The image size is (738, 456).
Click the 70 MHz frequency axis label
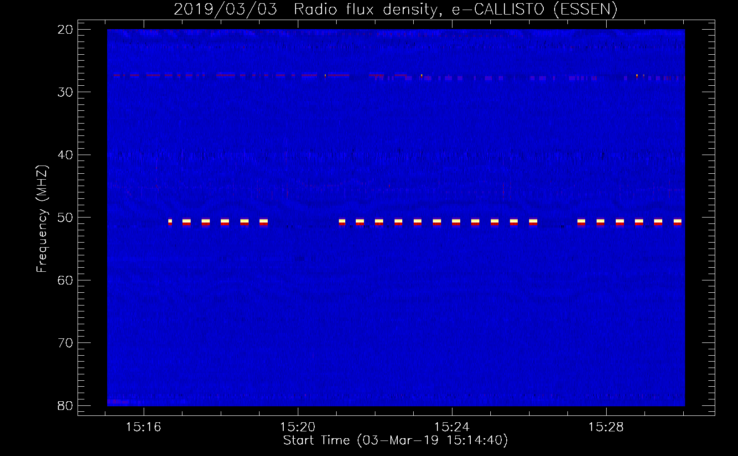point(65,343)
